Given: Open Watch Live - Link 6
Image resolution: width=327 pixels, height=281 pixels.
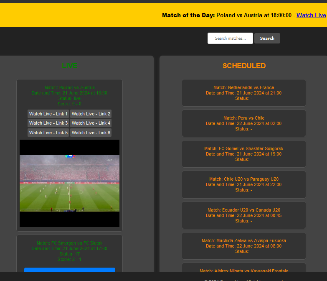Looking at the screenshot, I should [x=91, y=133].
